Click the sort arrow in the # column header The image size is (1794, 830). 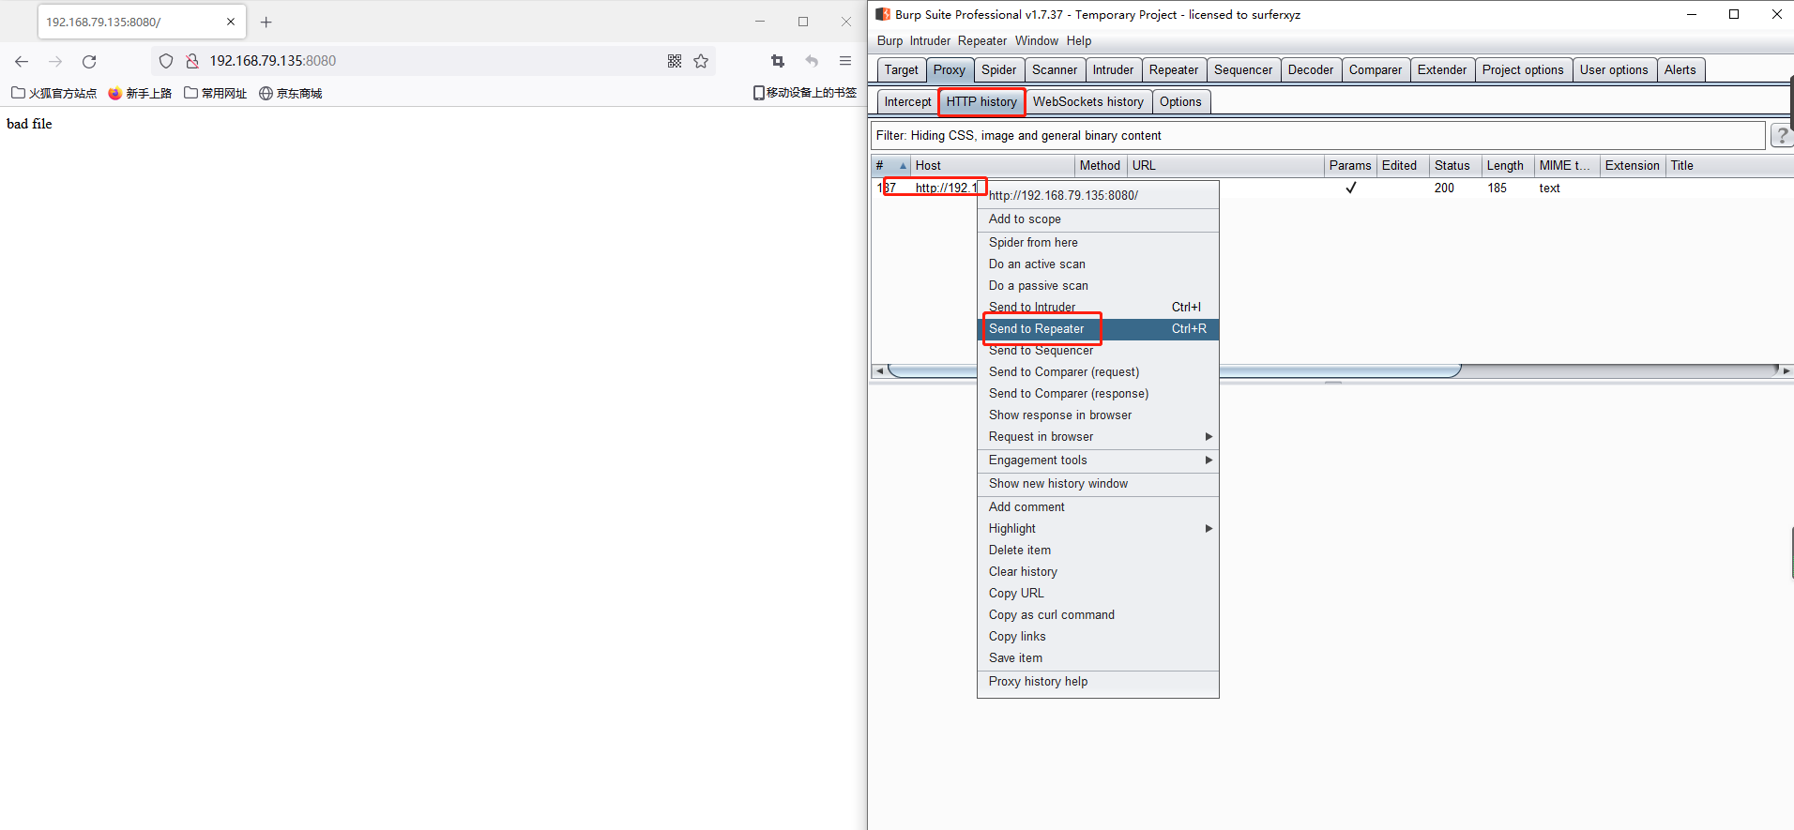(903, 166)
